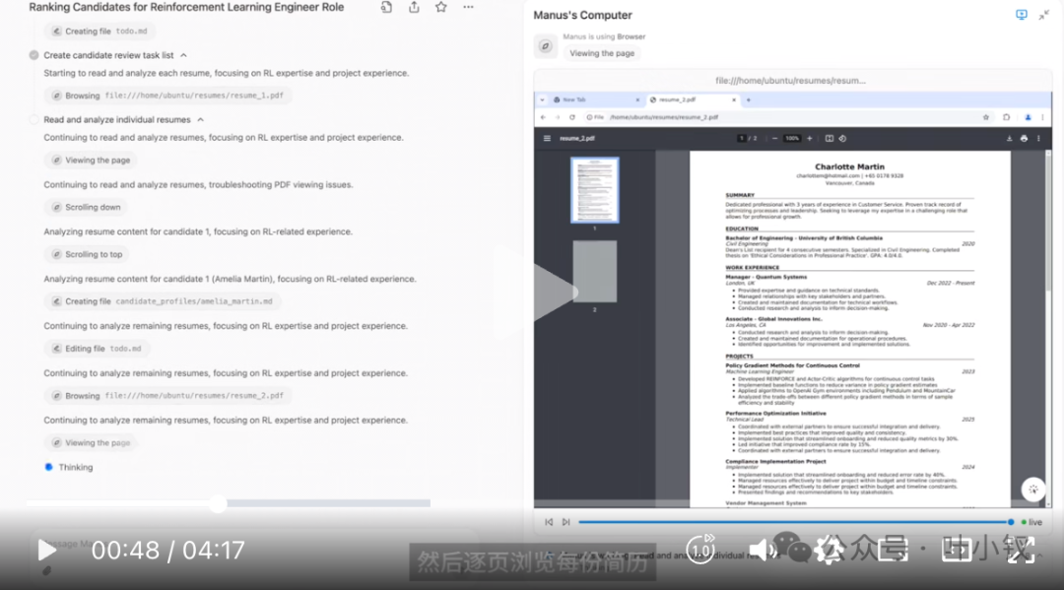
Task: Open a new browser tab with plus button
Action: pyautogui.click(x=749, y=99)
